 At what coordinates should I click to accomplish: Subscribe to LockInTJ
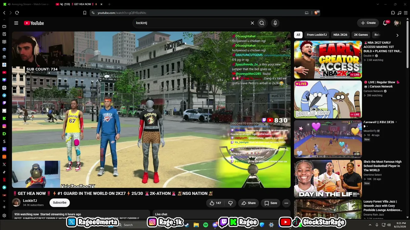[60, 203]
